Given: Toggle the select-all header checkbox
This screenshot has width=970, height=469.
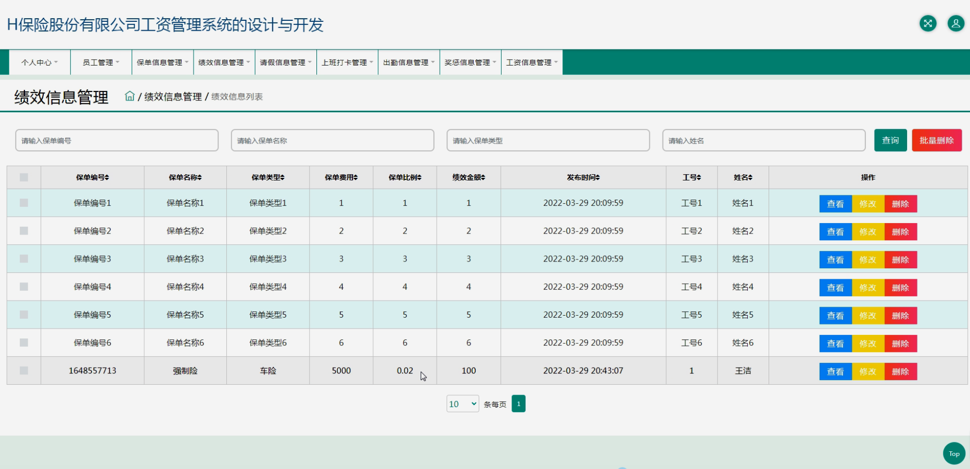Looking at the screenshot, I should tap(24, 177).
